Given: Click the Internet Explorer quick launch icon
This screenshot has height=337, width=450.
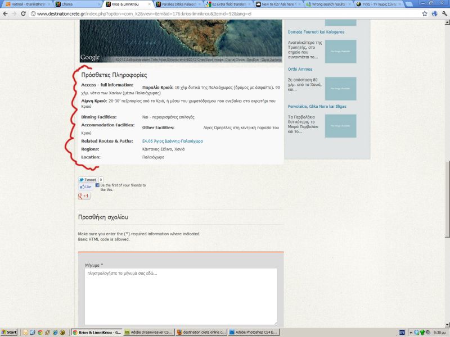Looking at the screenshot, I should coord(55,333).
